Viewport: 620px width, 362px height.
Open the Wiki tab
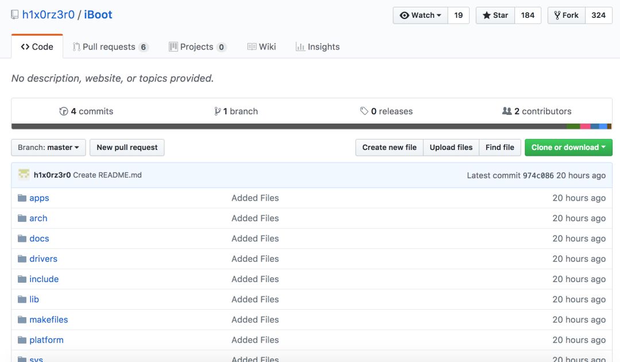261,47
